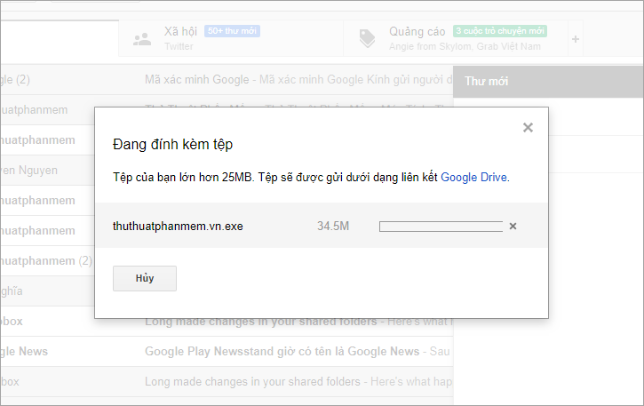Screen dimensions: 644x406
Task: Close the attaching file dialog
Action: 528,127
